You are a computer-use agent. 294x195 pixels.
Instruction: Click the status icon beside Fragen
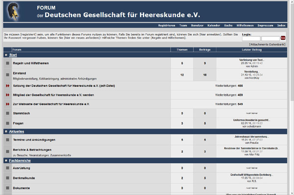click(7, 123)
